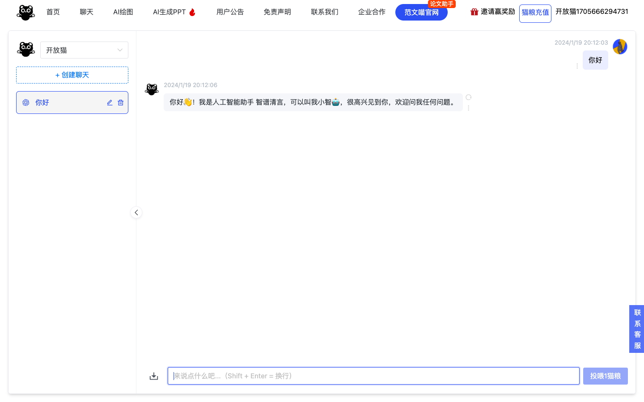Collapse the sidebar with the left chevron
The image size is (644, 402).
pos(136,212)
